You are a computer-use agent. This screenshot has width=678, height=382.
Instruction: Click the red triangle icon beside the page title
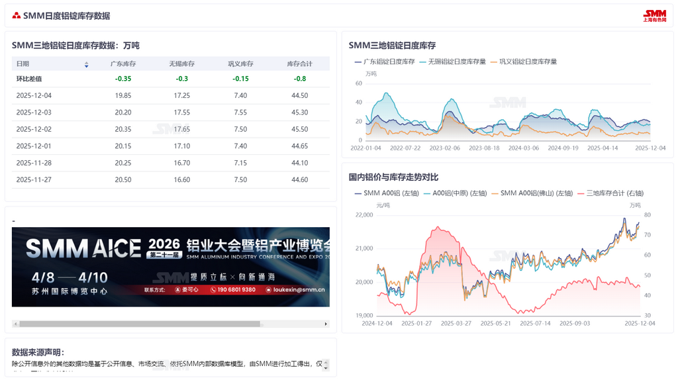pyautogui.click(x=17, y=15)
